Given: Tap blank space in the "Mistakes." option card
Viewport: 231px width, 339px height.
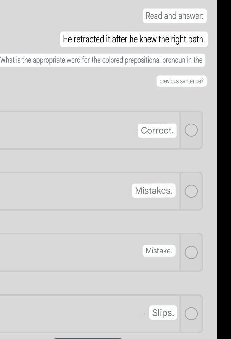Looking at the screenshot, I should click(x=63, y=191).
